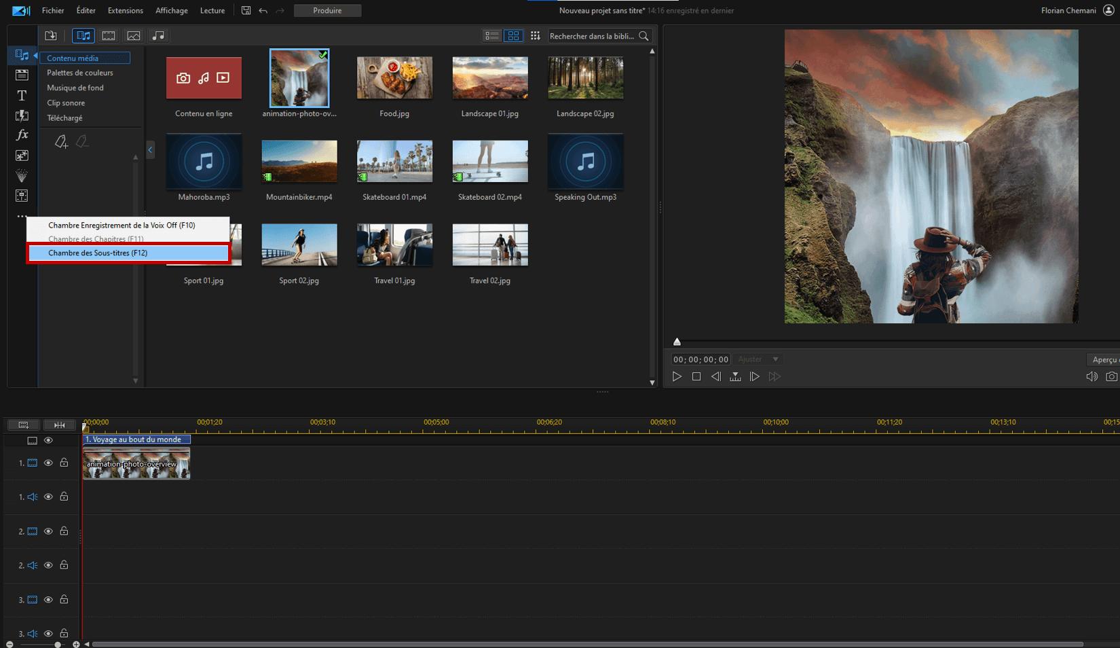Toggle visibility of audio track 2
This screenshot has width=1120, height=648.
click(48, 565)
